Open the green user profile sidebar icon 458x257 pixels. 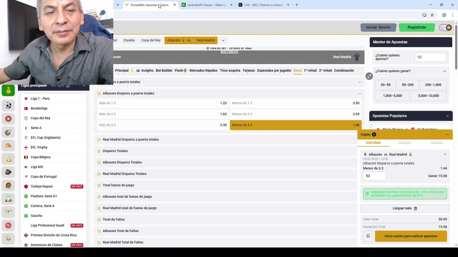point(8,91)
